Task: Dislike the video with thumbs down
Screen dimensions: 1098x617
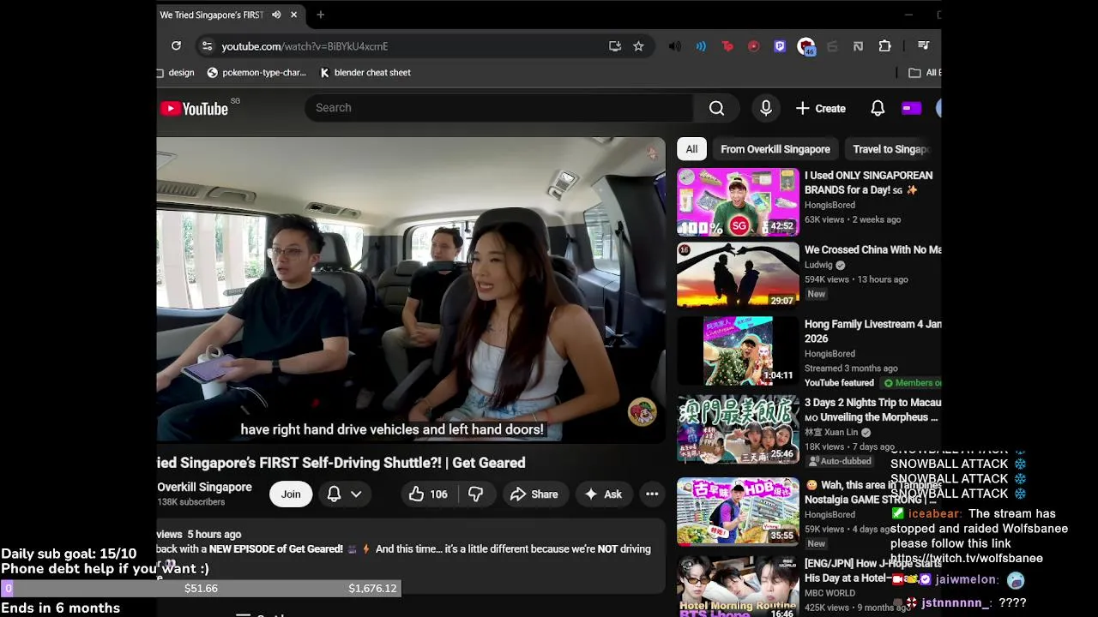Action: pyautogui.click(x=475, y=494)
